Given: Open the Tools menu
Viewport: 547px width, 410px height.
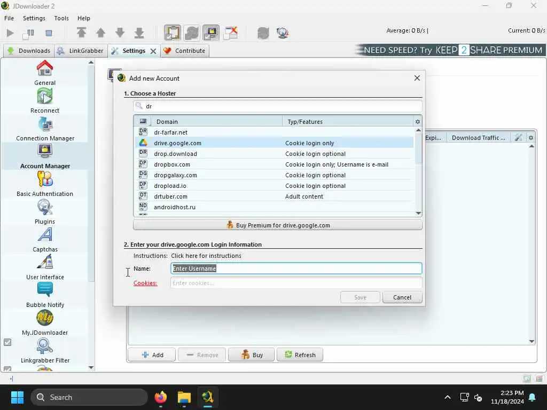Looking at the screenshot, I should (61, 18).
